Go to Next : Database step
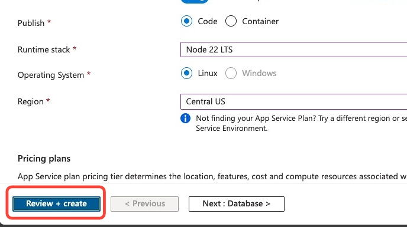 [237, 204]
